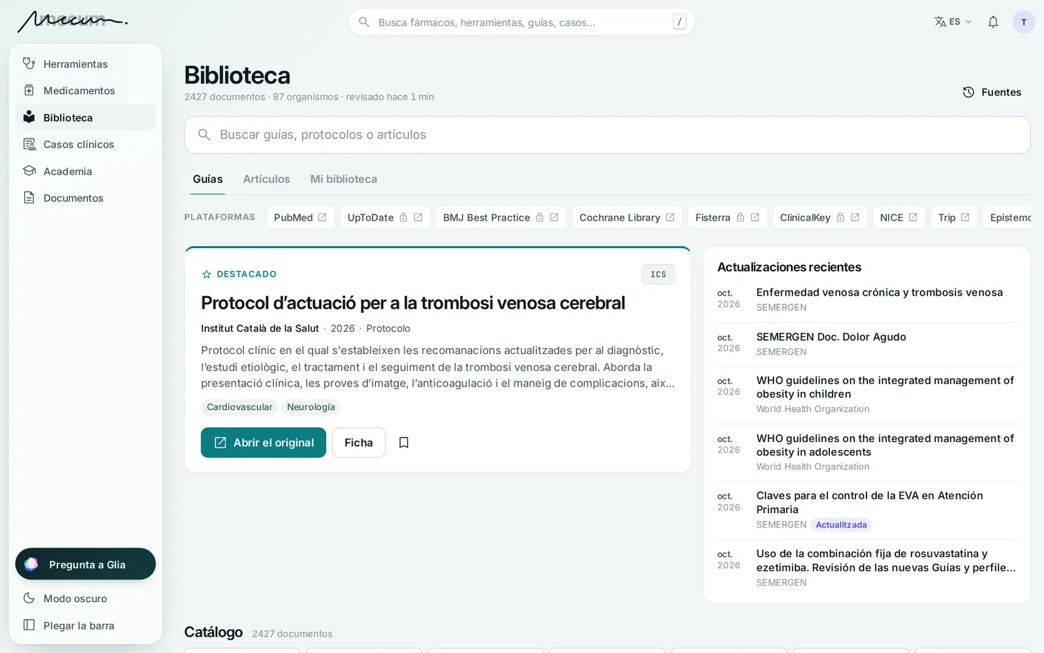Open Trip platform link

(x=954, y=217)
